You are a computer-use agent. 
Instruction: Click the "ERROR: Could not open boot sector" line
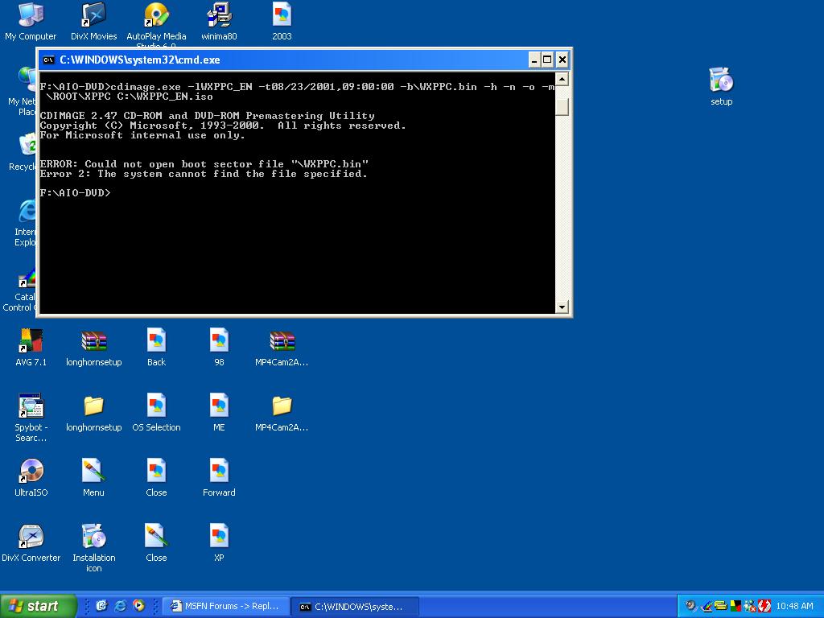pos(204,164)
